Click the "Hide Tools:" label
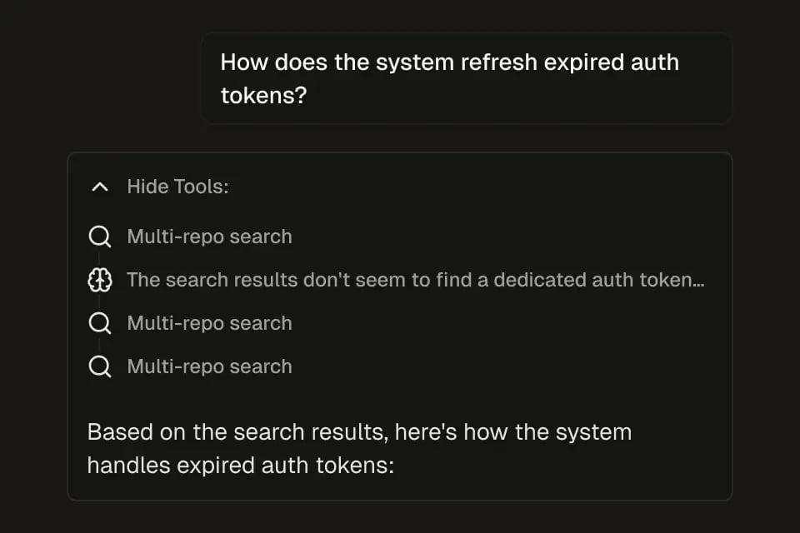This screenshot has width=800, height=533. [x=177, y=187]
